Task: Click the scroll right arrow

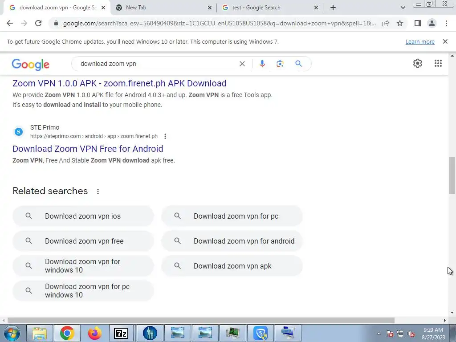Action: coord(445,320)
